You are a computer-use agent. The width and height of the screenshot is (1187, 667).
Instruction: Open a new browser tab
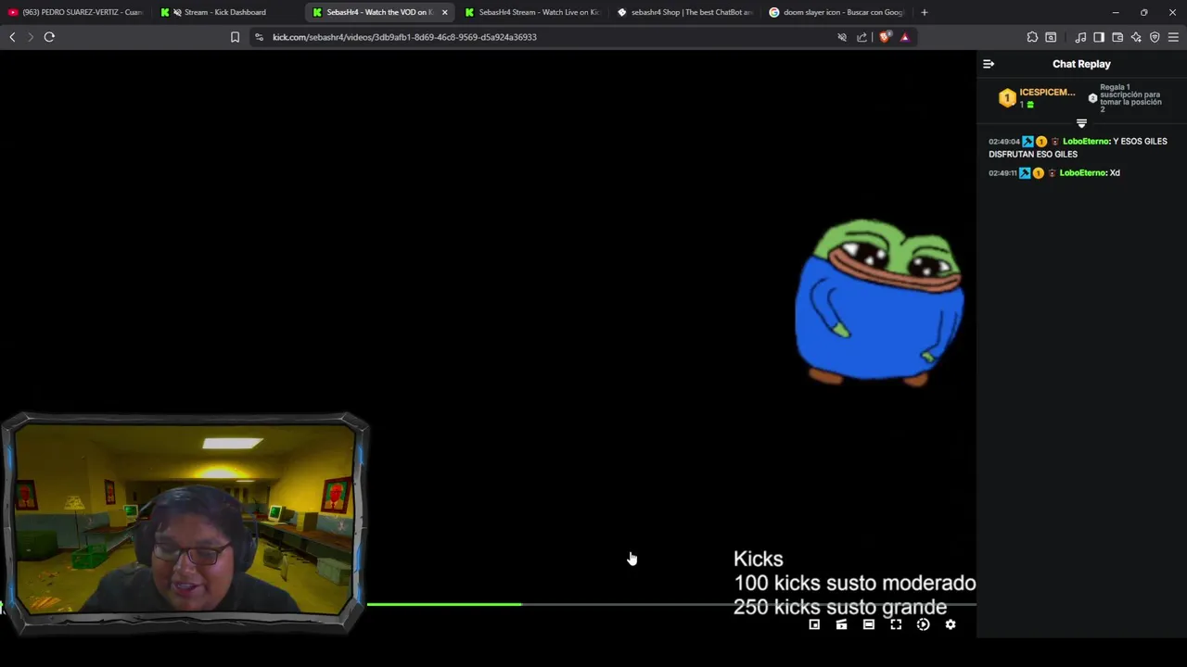[924, 12]
